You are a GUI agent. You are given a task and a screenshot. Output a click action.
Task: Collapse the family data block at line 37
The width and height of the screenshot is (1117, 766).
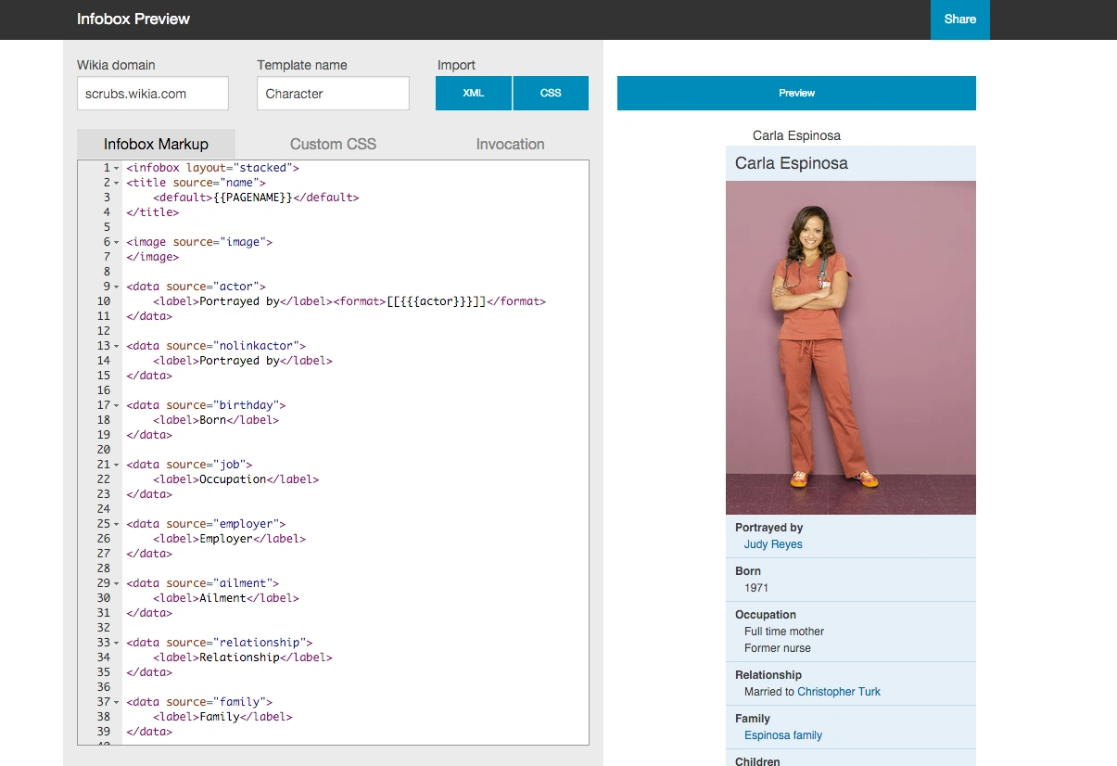(x=117, y=703)
